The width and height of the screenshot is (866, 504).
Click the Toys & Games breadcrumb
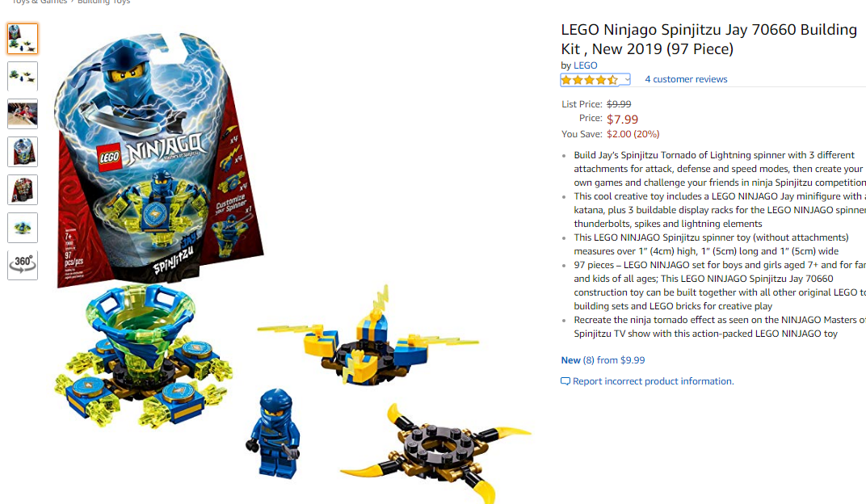coord(40,2)
